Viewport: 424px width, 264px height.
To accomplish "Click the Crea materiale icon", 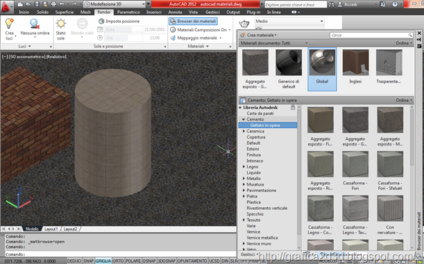I will 243,35.
